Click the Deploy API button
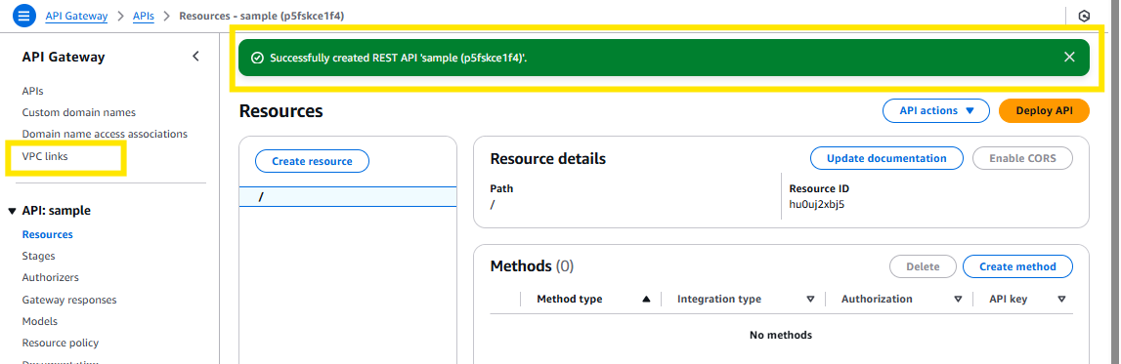Image resolution: width=1121 pixels, height=364 pixels. click(1044, 110)
